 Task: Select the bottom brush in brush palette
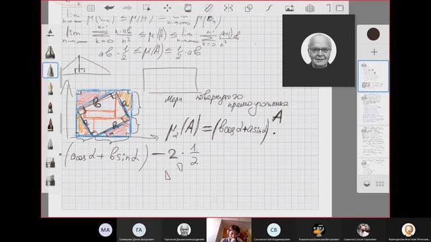point(51,181)
